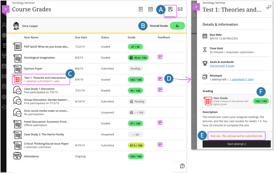Open Test 1: Theories and Interactions item
This screenshot has width=274, height=173.
(45, 78)
